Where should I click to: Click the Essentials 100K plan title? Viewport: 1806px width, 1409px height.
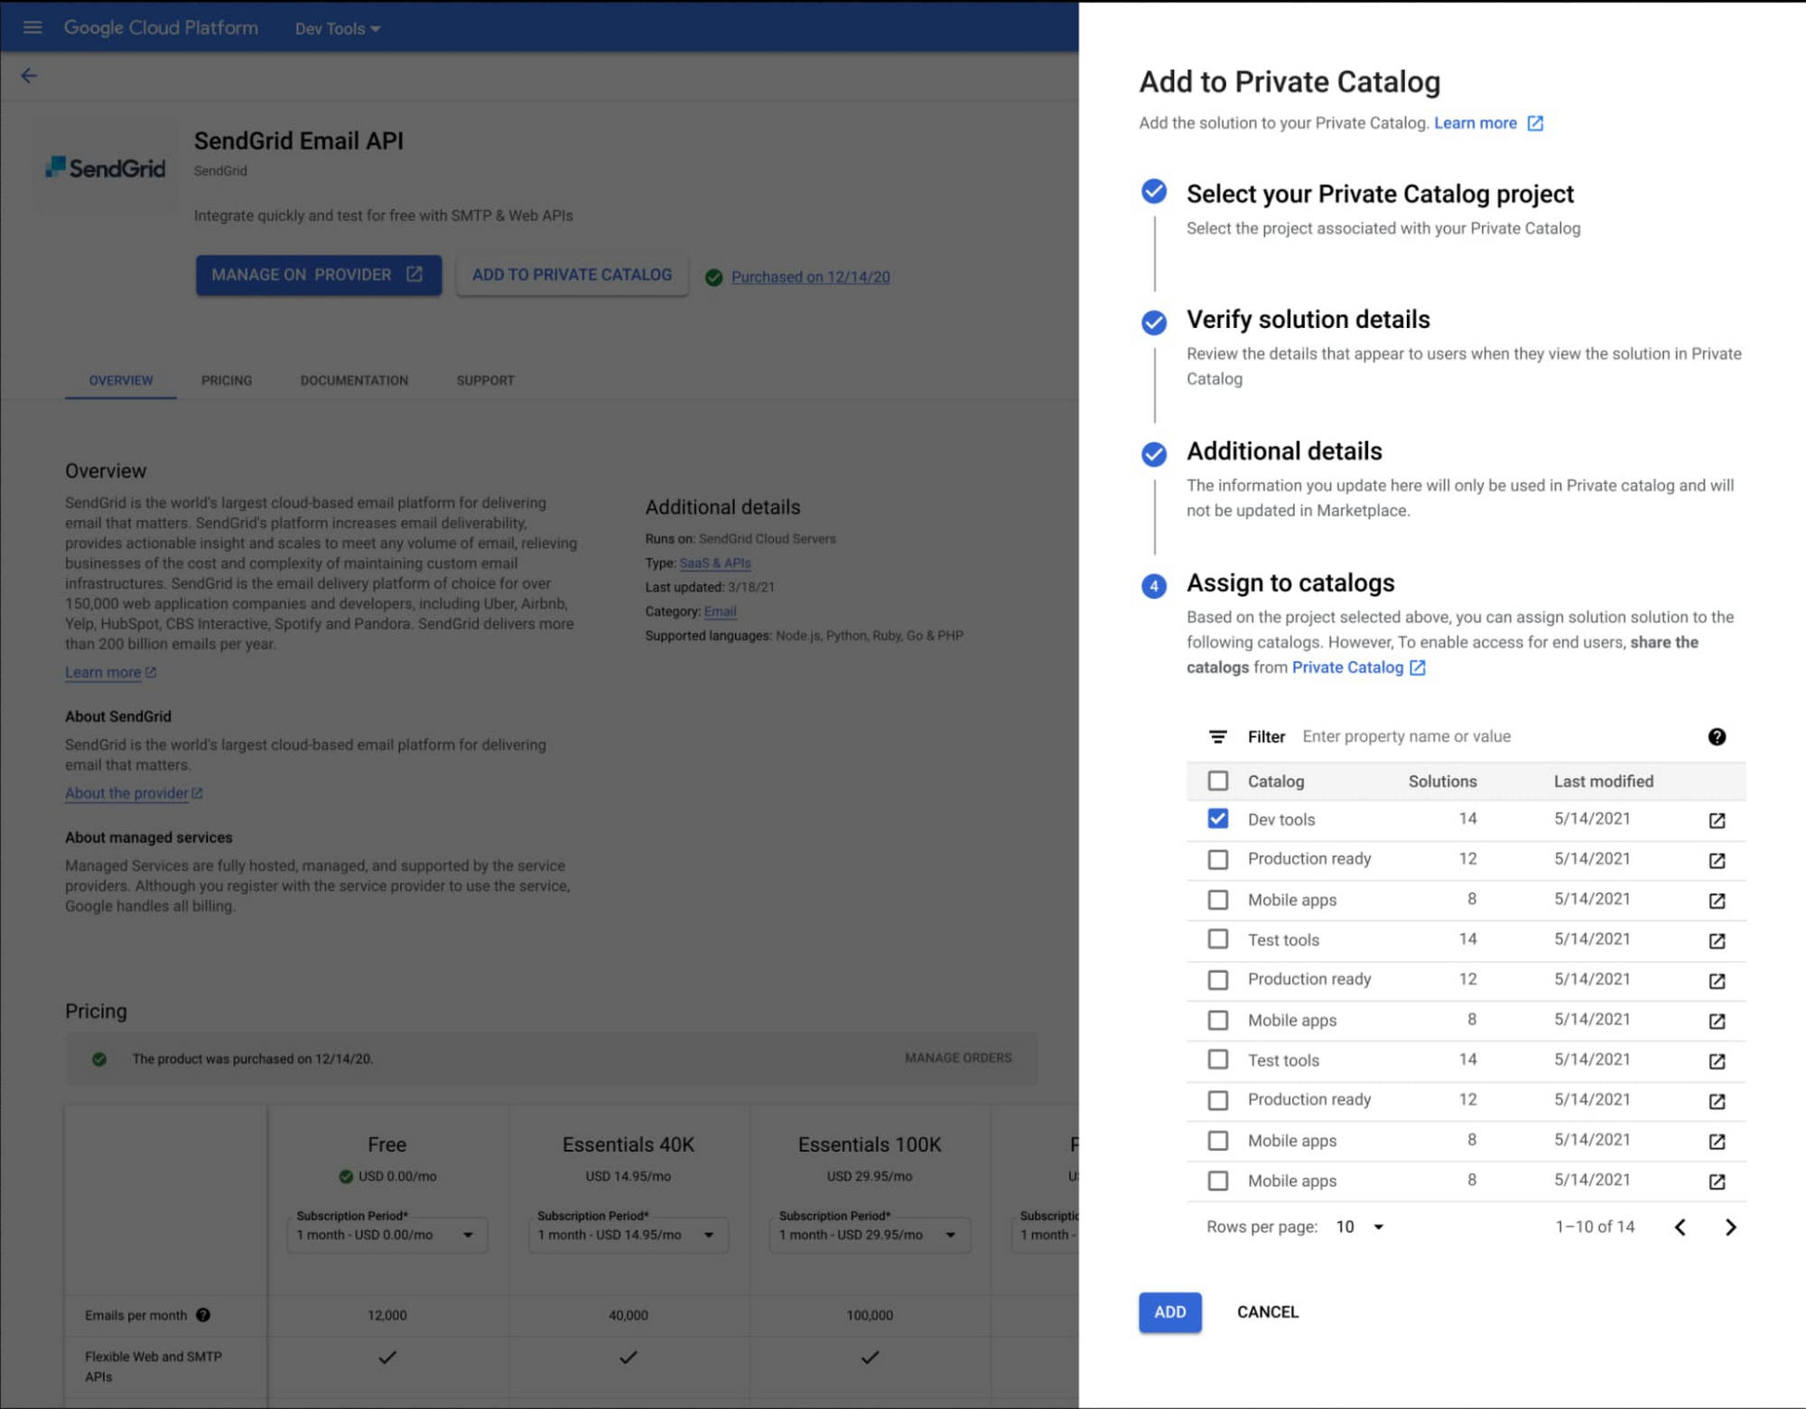[x=870, y=1144]
